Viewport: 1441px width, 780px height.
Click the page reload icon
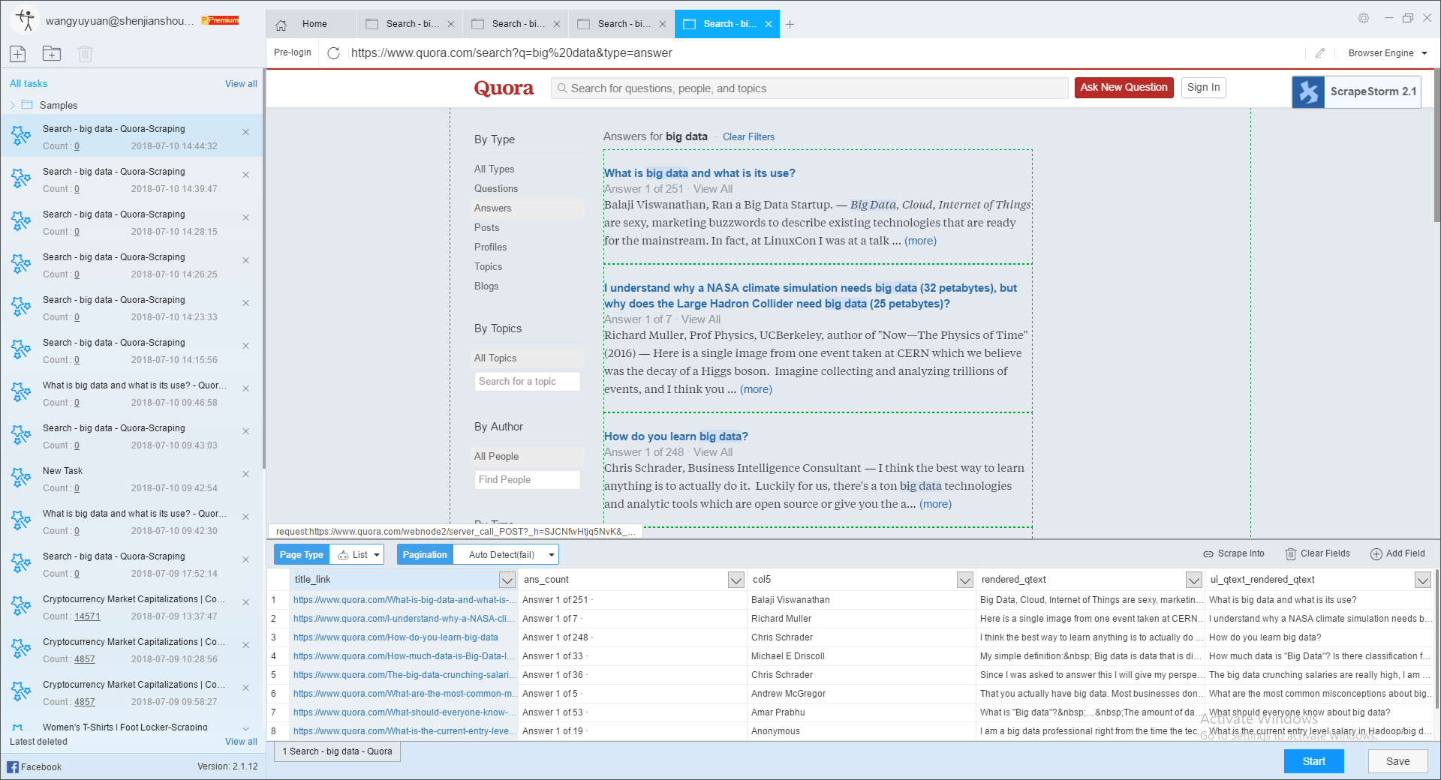[x=334, y=53]
